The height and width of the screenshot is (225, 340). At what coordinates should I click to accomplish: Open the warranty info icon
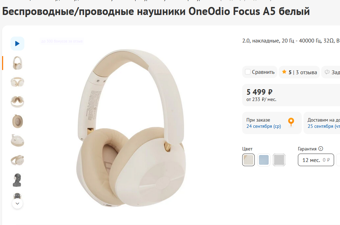(x=321, y=149)
